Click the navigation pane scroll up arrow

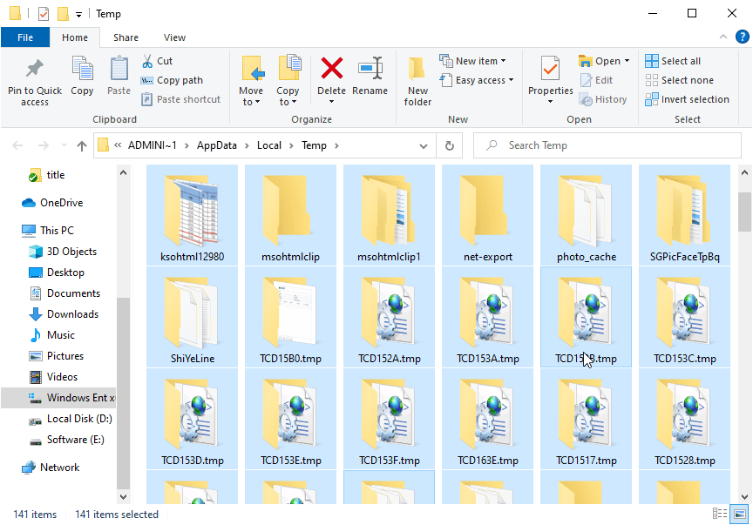click(x=123, y=172)
